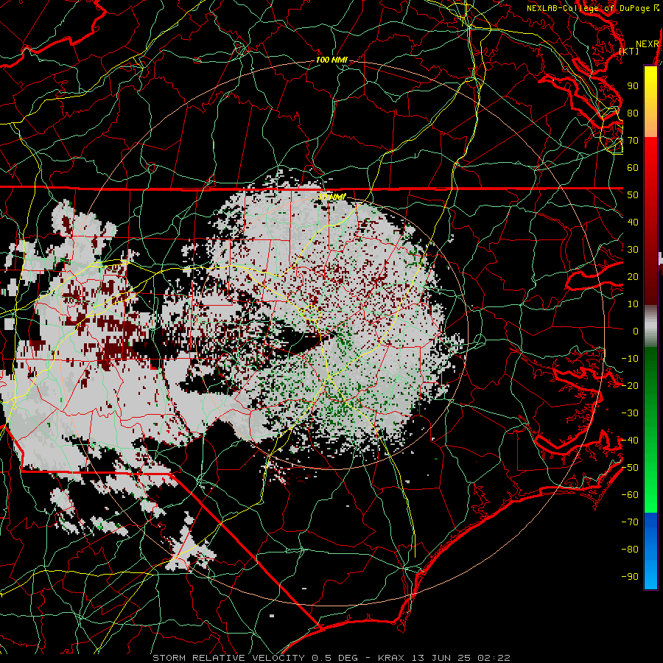Click the [KT] units label above color bar
The width and height of the screenshot is (663, 663).
click(x=629, y=51)
